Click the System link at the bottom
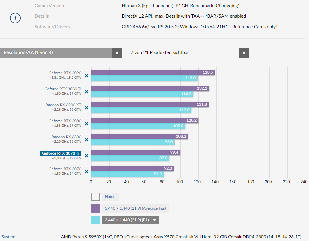The image size is (309, 241). (x=8, y=237)
